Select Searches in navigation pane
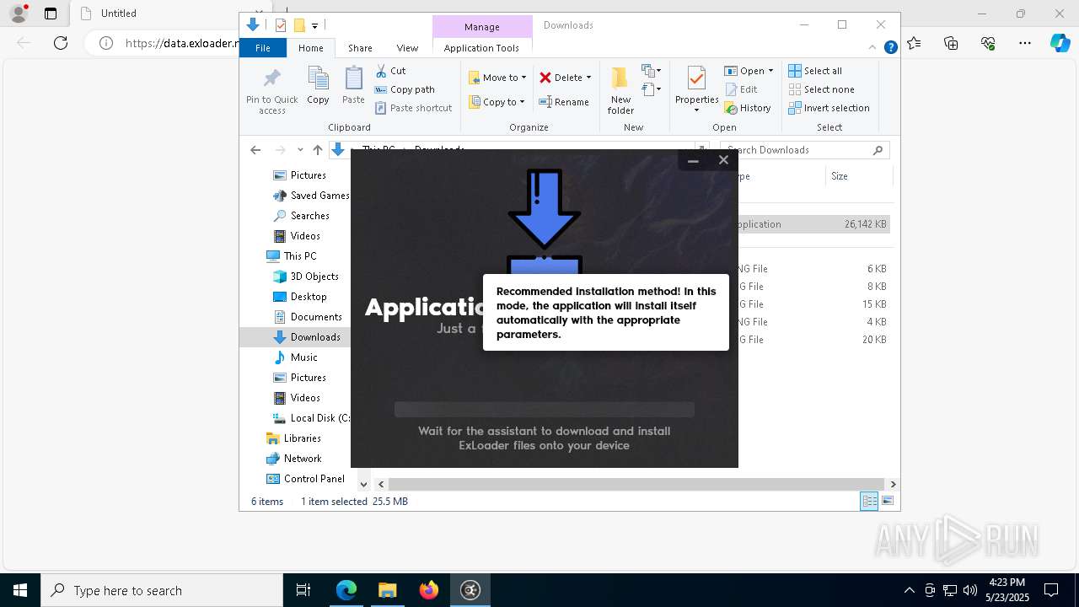This screenshot has height=607, width=1079. coord(301,216)
